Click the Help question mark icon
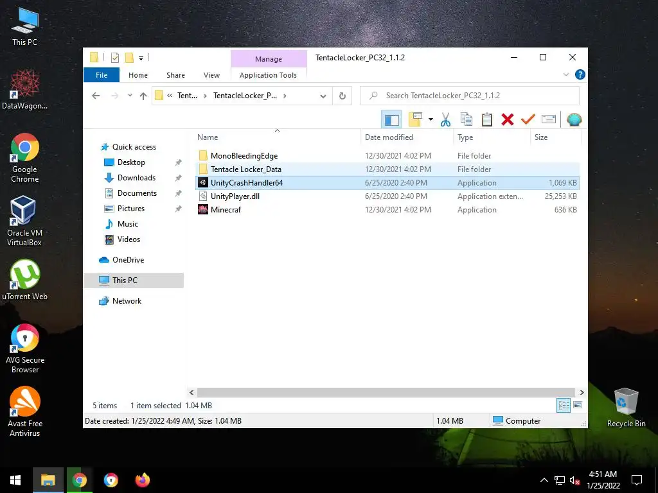This screenshot has width=658, height=493. click(x=580, y=74)
